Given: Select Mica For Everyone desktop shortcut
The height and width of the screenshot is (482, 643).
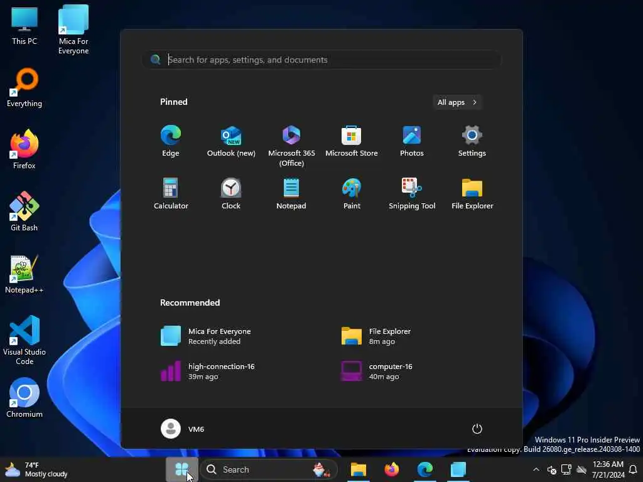Looking at the screenshot, I should [73, 30].
